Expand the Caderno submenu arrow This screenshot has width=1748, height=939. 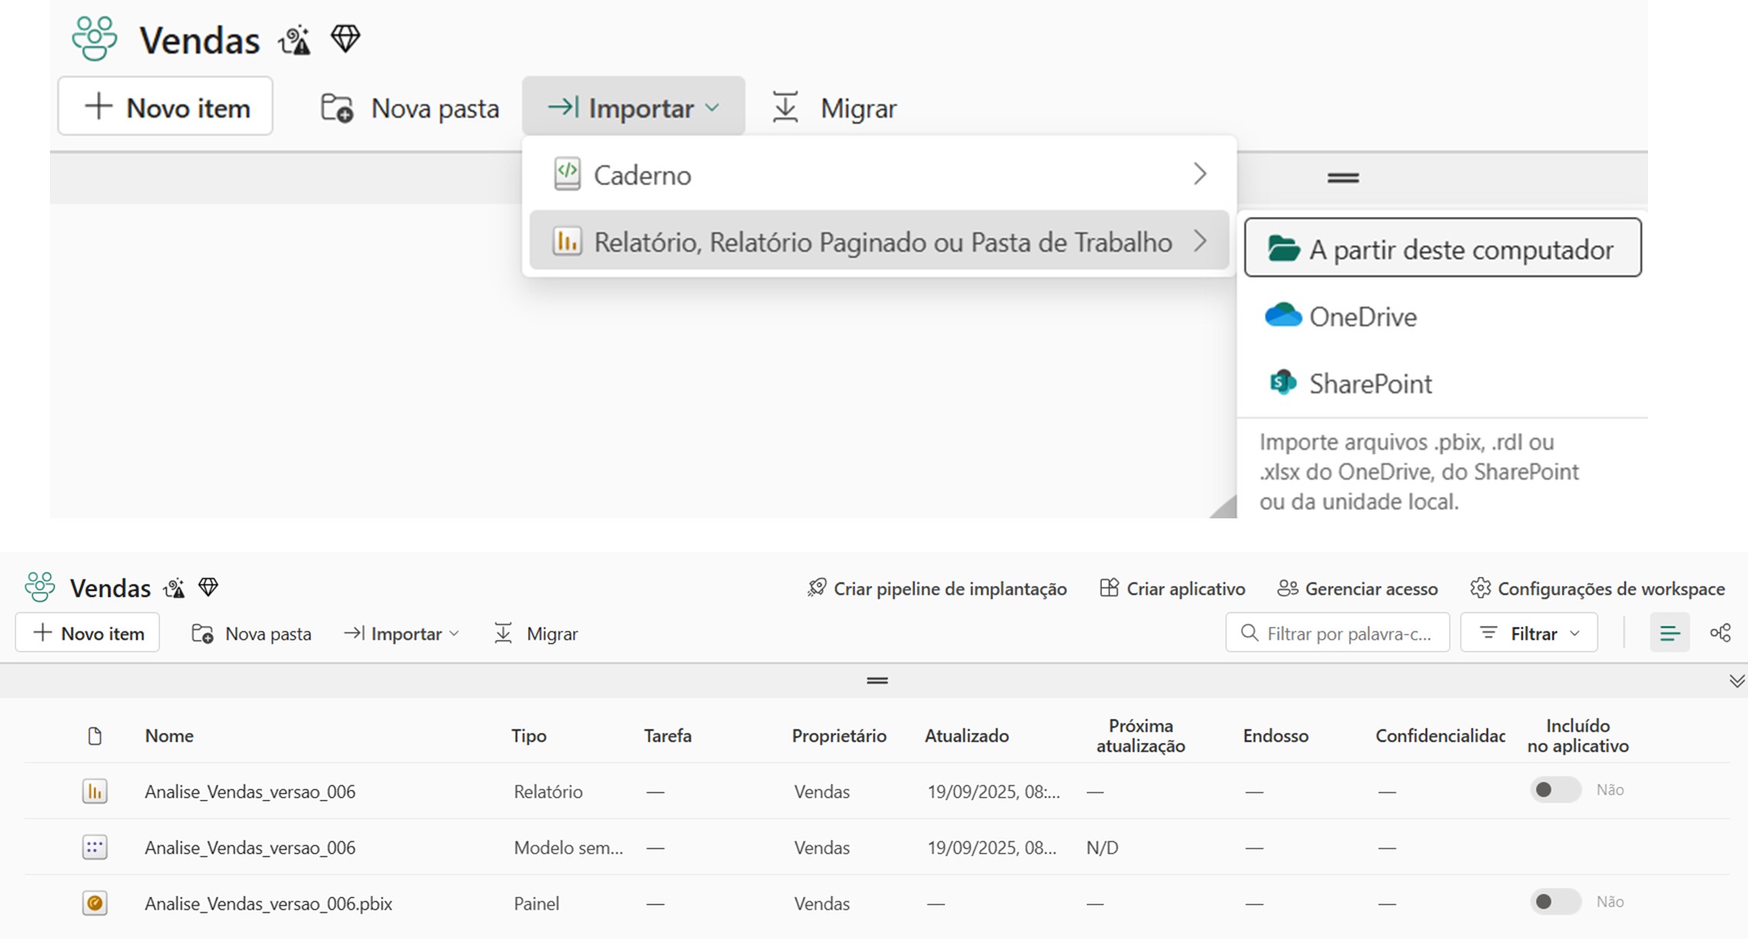(x=1200, y=175)
